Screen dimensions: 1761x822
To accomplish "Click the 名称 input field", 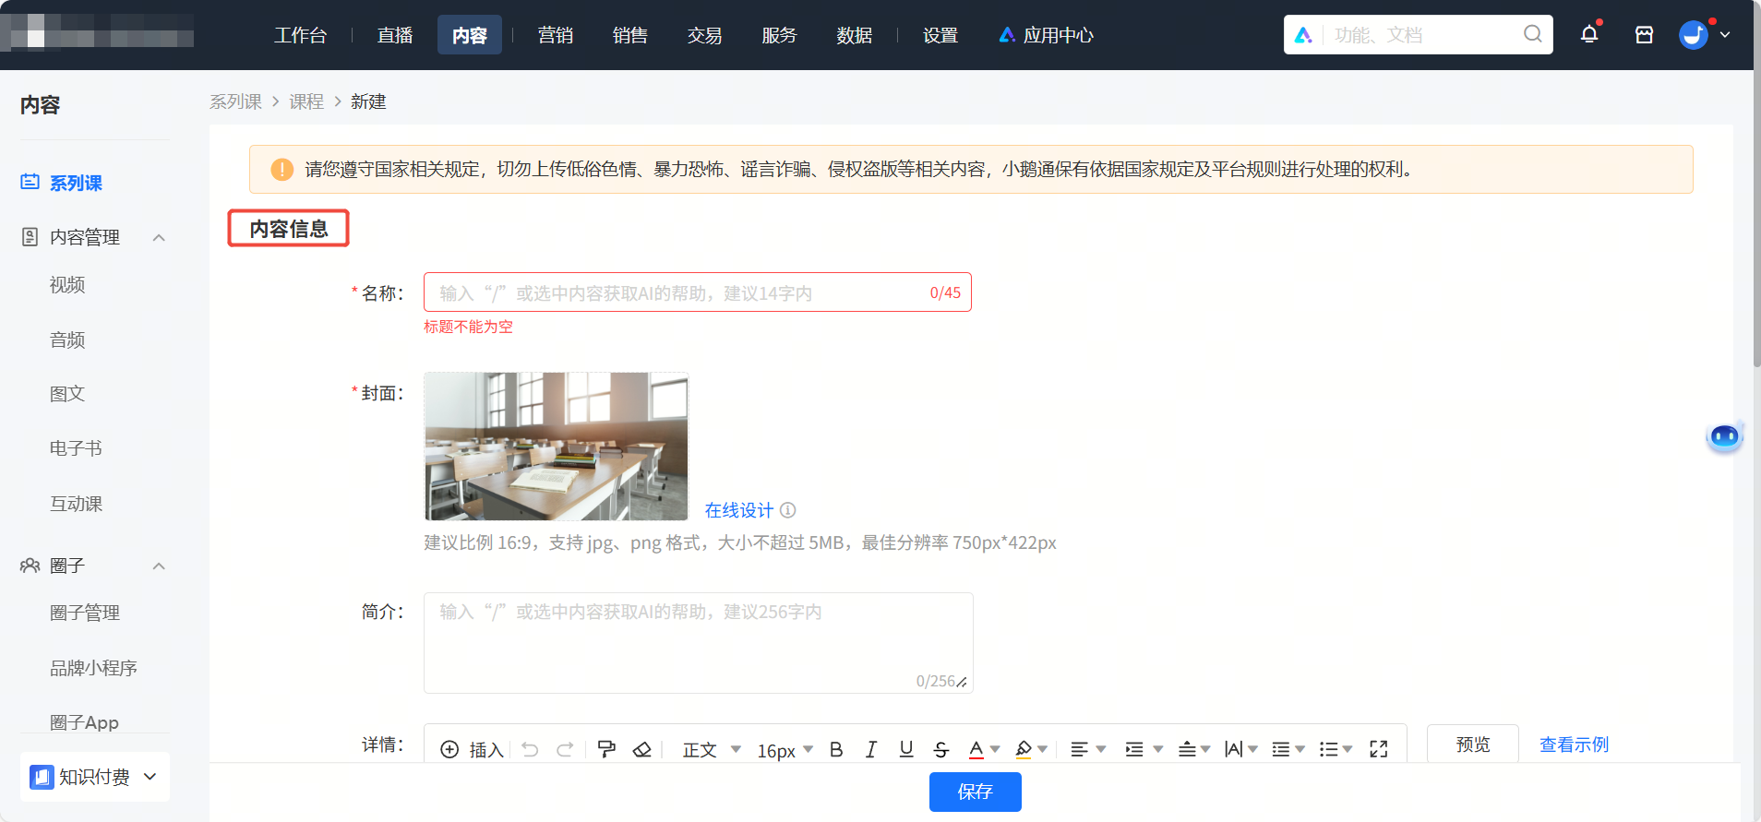I will (698, 292).
